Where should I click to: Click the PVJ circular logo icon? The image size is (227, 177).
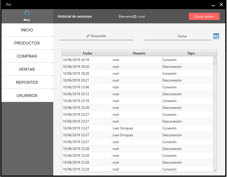coord(27,13)
